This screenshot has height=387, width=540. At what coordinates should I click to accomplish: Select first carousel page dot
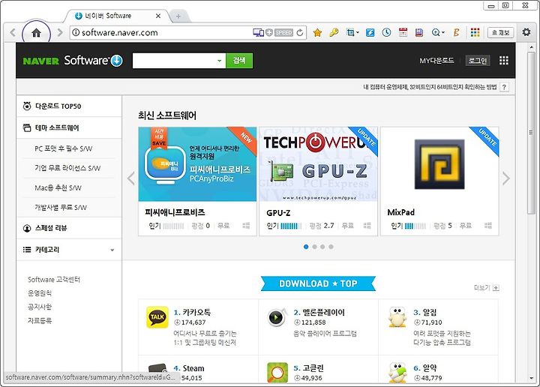[x=306, y=247]
